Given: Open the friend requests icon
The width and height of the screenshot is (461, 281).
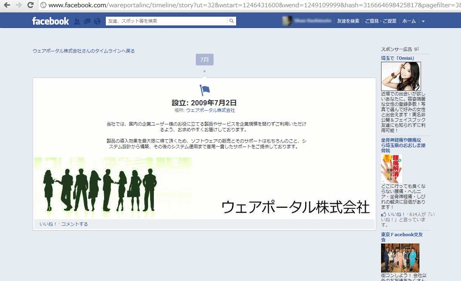Looking at the screenshot, I should pos(77,21).
